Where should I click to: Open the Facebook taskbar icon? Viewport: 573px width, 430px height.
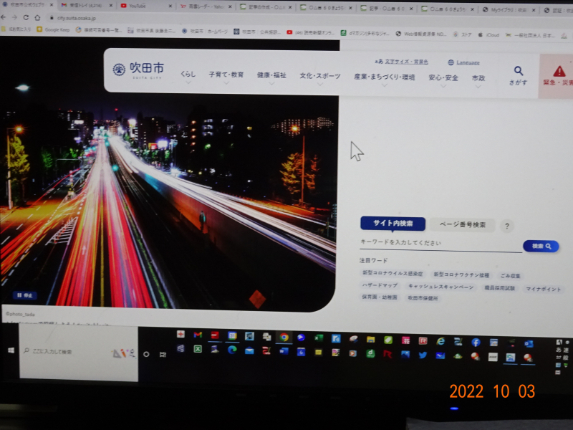(476, 343)
